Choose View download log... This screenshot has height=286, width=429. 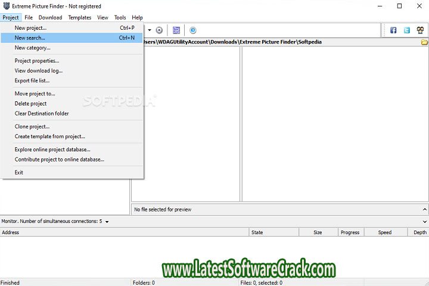coord(72,71)
